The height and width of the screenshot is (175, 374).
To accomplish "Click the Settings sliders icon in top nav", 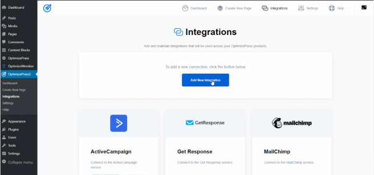I will tap(301, 8).
